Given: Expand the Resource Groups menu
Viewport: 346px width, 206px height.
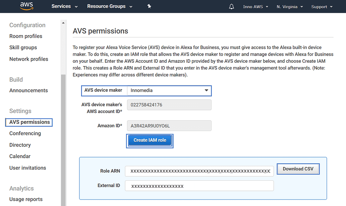Looking at the screenshot, I should pos(110,6).
